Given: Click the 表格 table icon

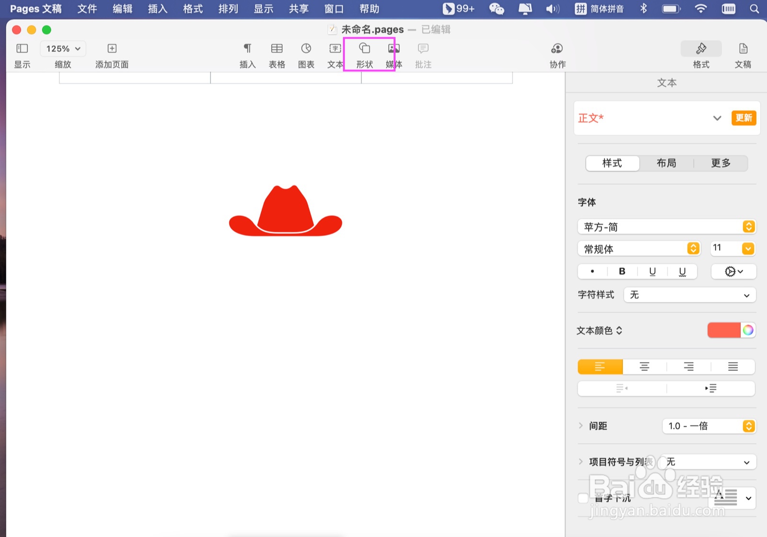Looking at the screenshot, I should tap(277, 48).
